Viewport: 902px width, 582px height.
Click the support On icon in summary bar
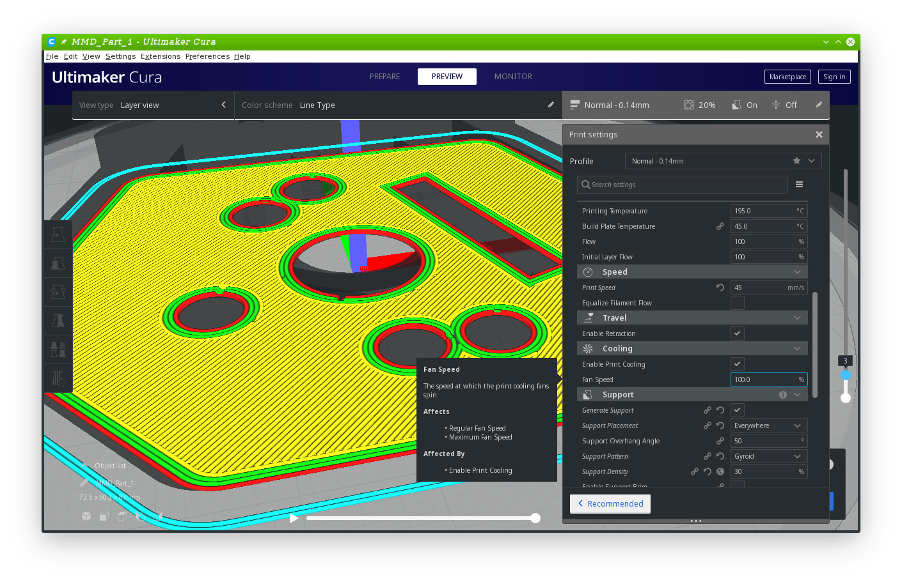click(x=737, y=105)
